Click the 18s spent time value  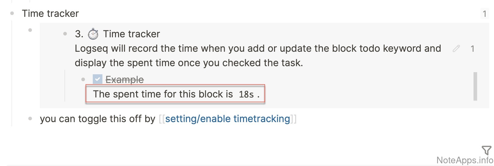click(246, 94)
